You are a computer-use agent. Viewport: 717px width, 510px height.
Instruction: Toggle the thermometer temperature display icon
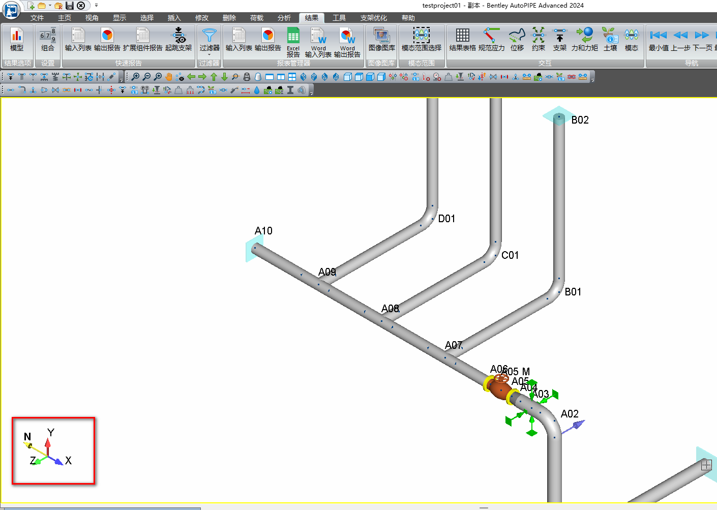pyautogui.click(x=426, y=77)
